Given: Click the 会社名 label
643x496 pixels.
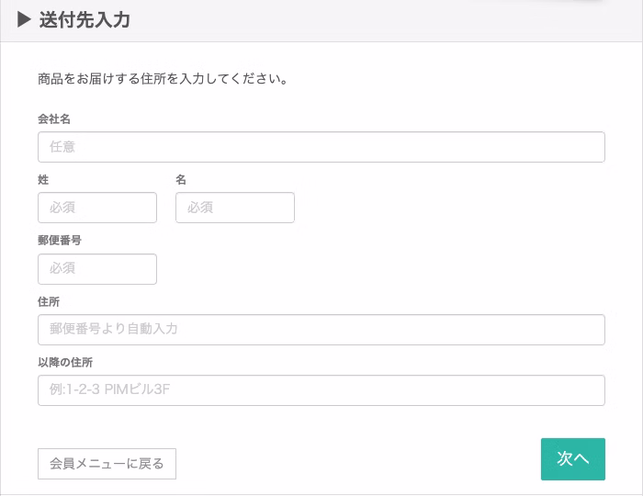Looking at the screenshot, I should [54, 118].
